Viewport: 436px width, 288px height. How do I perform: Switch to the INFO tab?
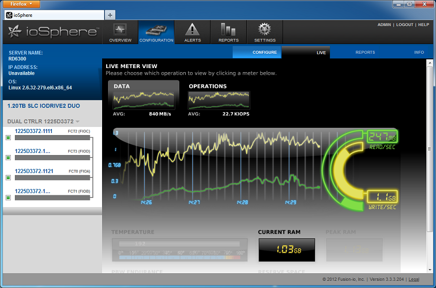click(419, 52)
